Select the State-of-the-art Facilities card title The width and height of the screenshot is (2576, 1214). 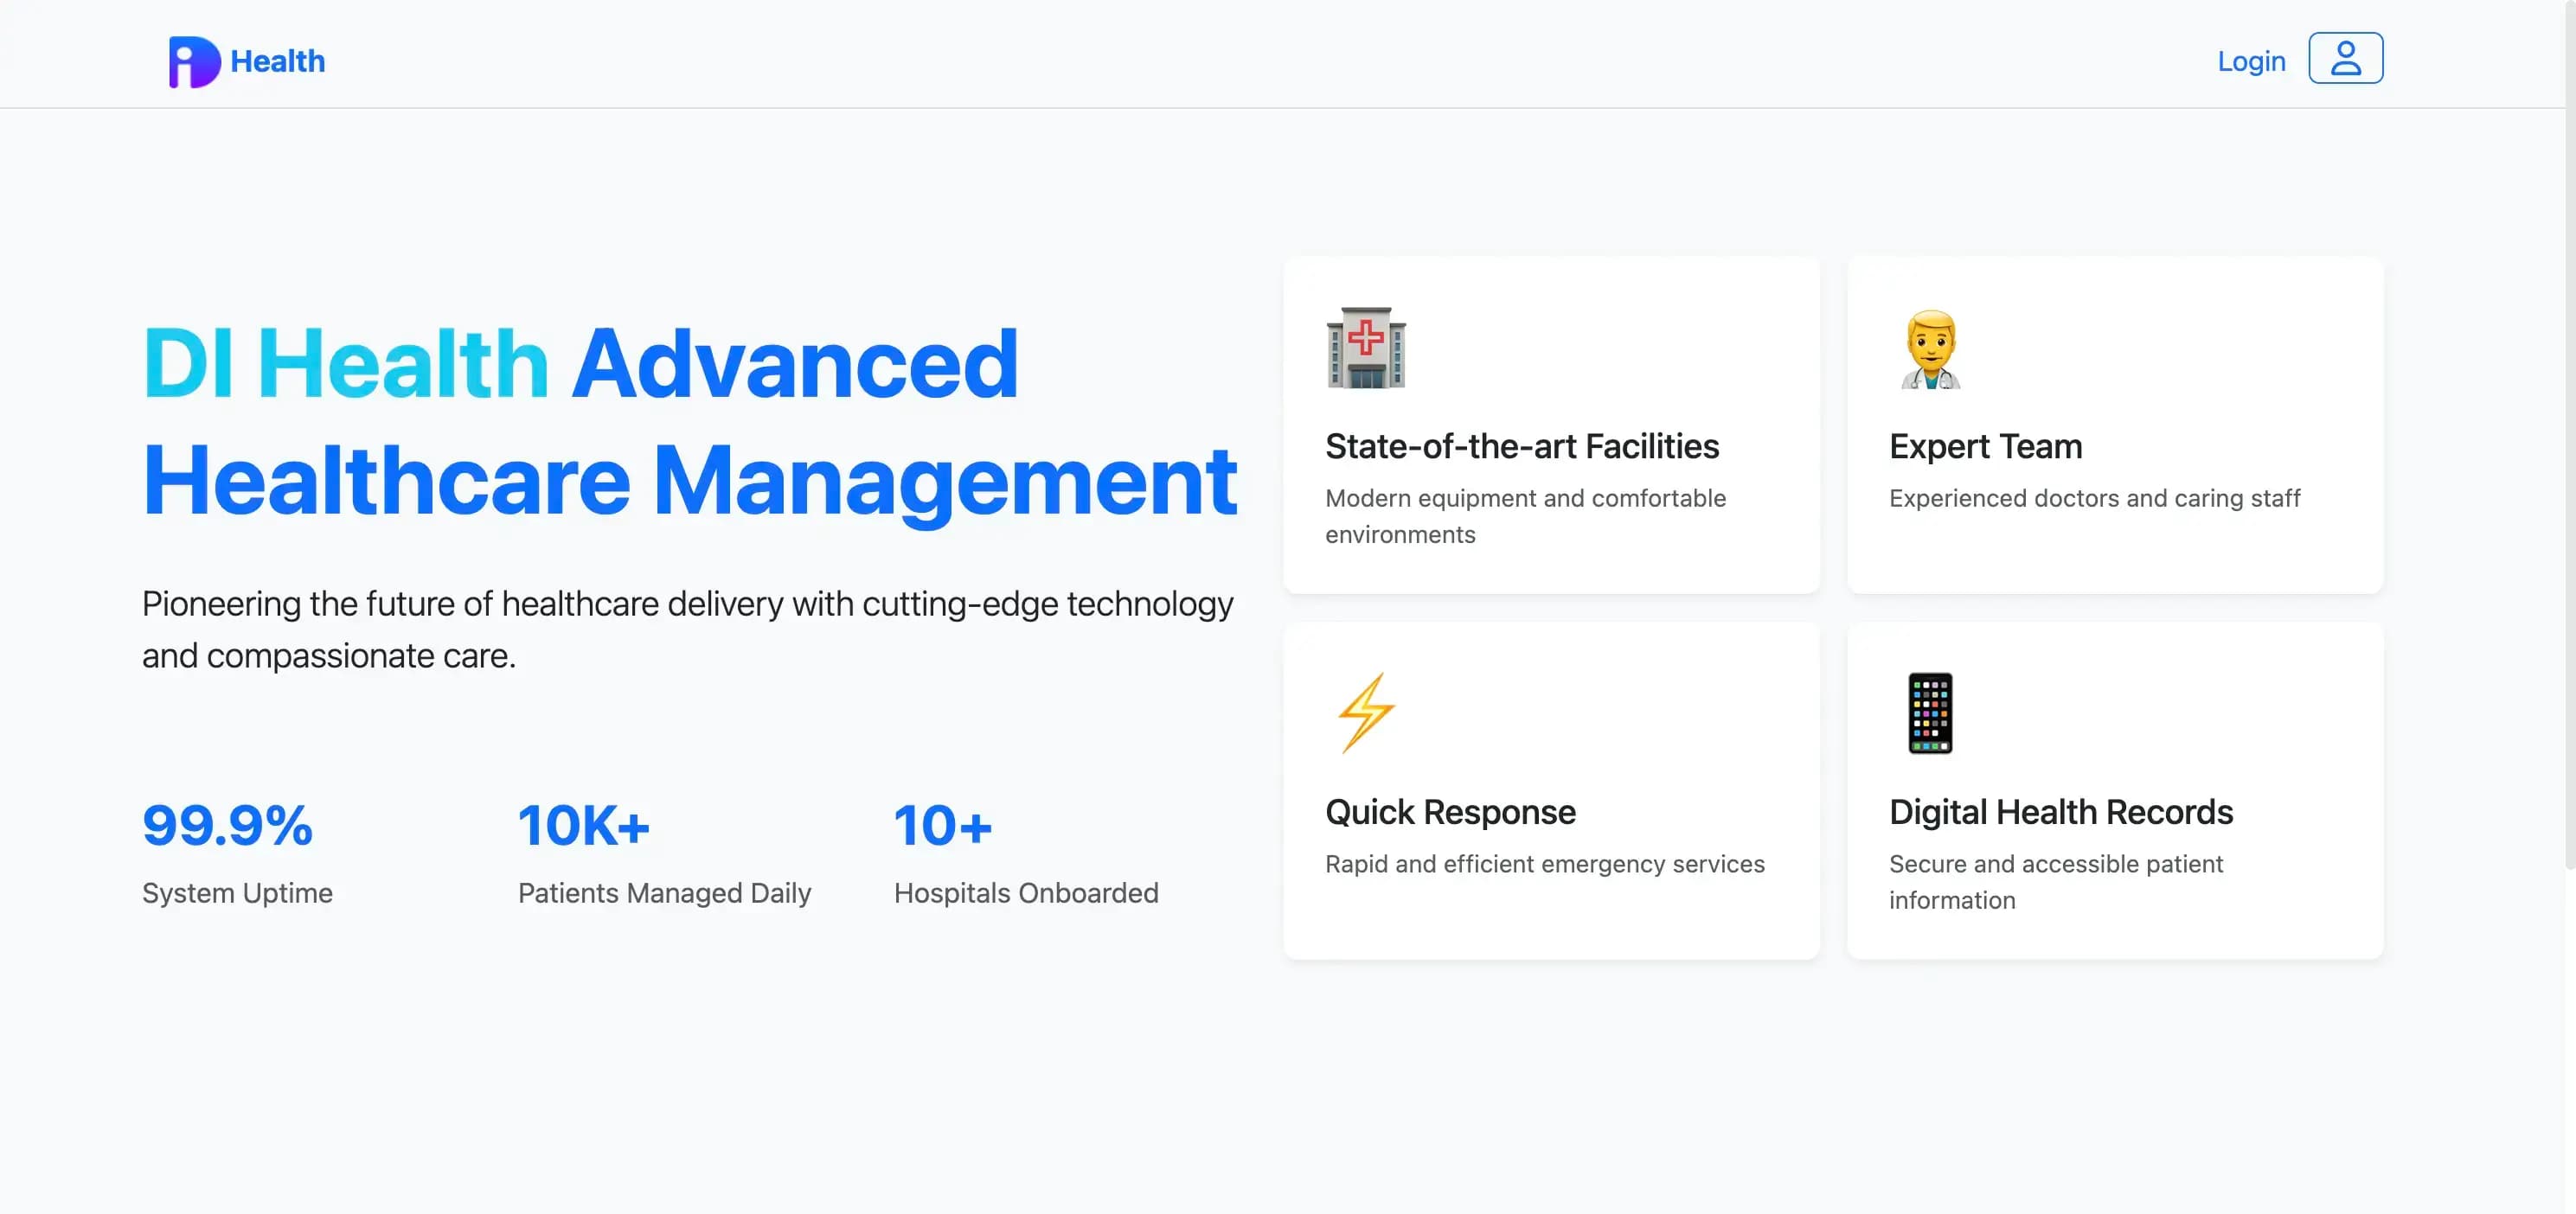tap(1522, 446)
